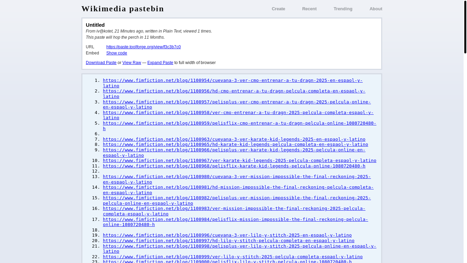Click Expand Paste to full width
The height and width of the screenshot is (263, 467).
(160, 63)
